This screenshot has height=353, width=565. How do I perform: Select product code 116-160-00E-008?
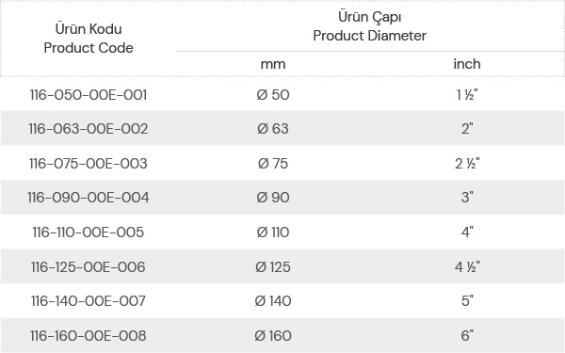point(89,336)
